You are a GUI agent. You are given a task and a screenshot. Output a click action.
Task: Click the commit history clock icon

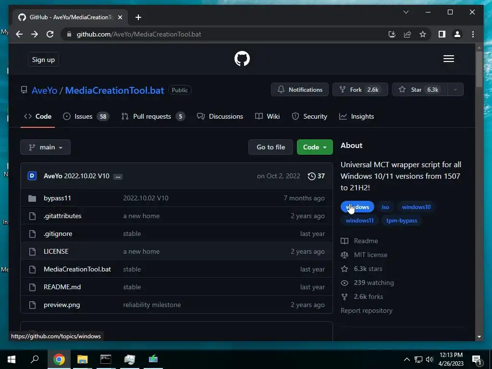tap(311, 176)
